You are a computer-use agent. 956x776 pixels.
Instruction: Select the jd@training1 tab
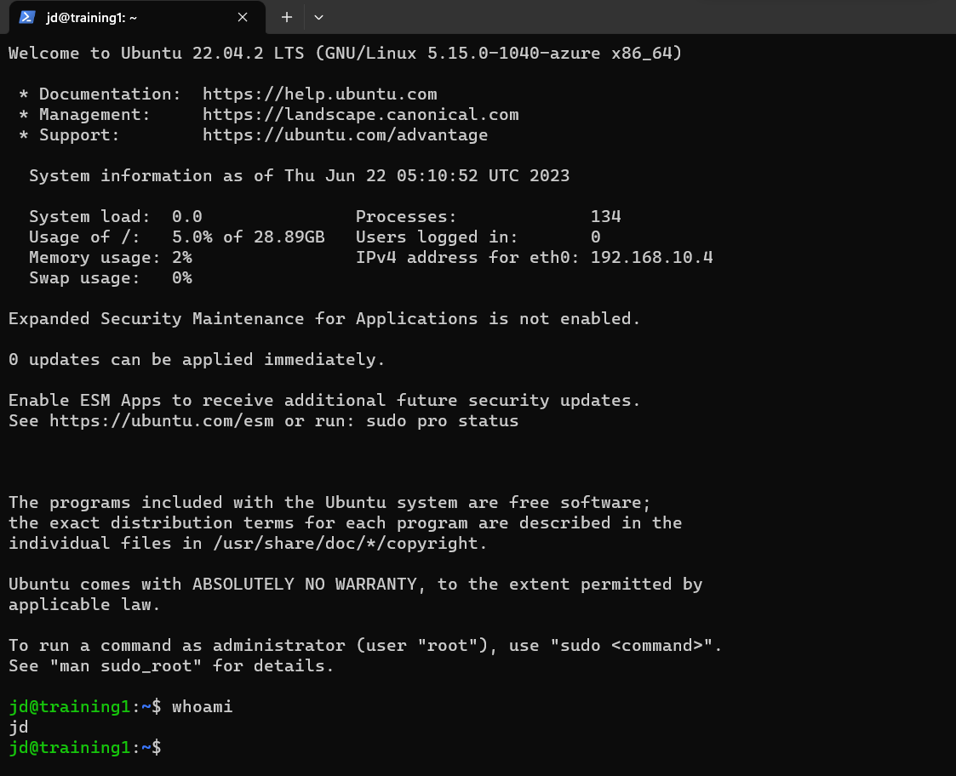pos(128,17)
